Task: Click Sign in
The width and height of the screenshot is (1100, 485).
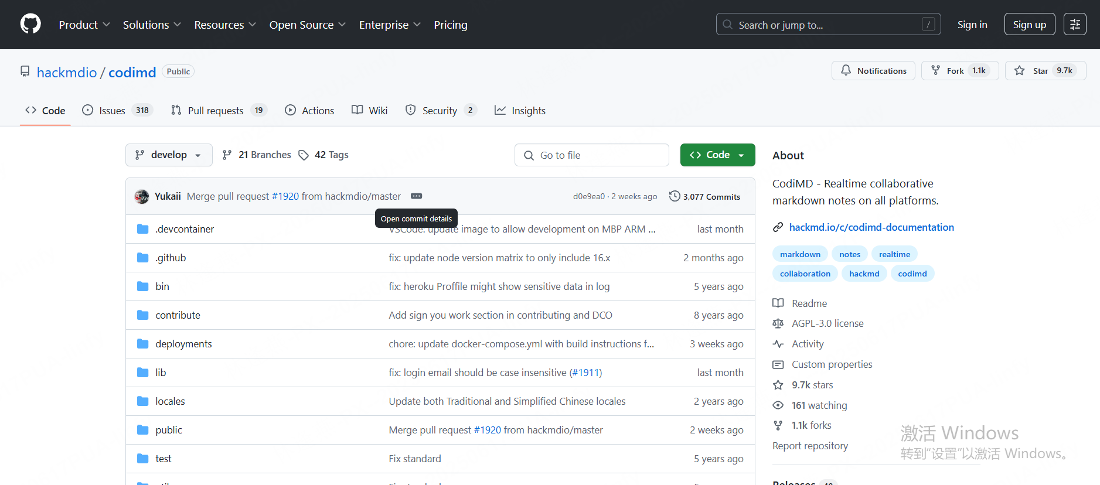Action: (972, 25)
